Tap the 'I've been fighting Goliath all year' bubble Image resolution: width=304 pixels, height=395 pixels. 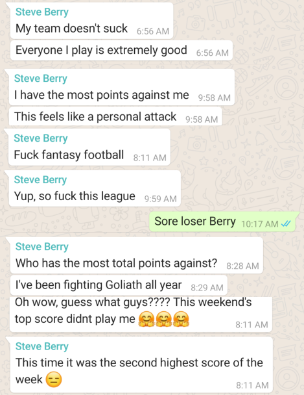[119, 285]
